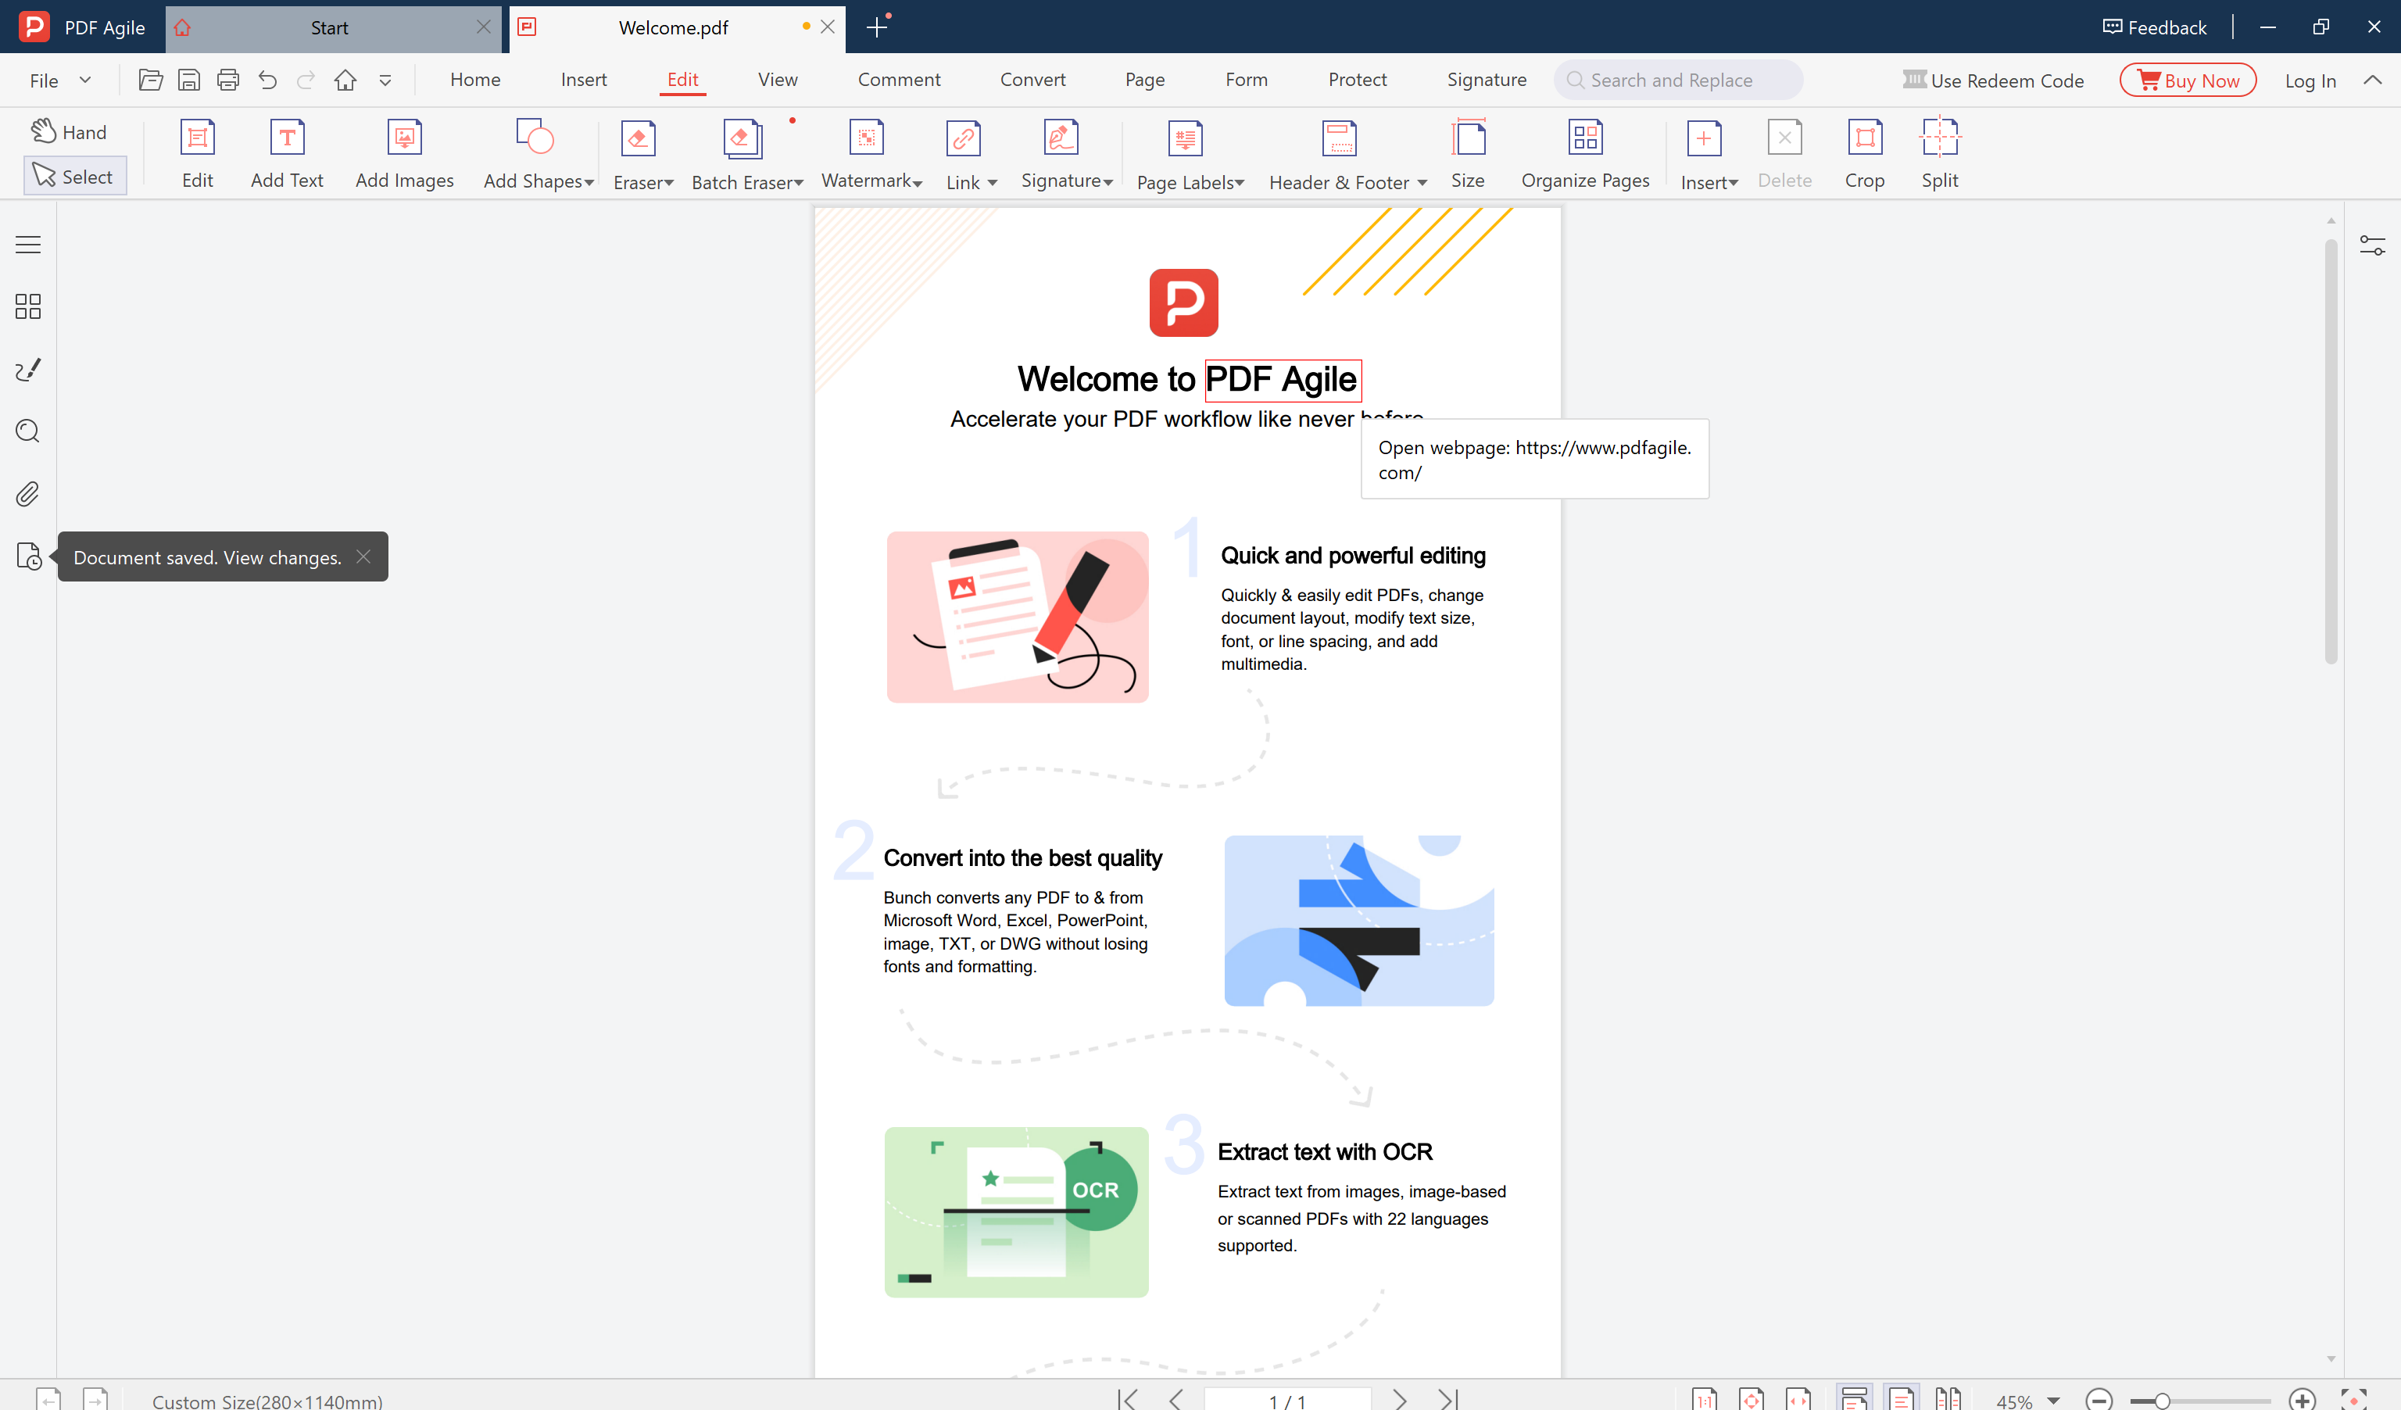The image size is (2401, 1410).
Task: Toggle single page view mode
Action: pos(1901,1398)
